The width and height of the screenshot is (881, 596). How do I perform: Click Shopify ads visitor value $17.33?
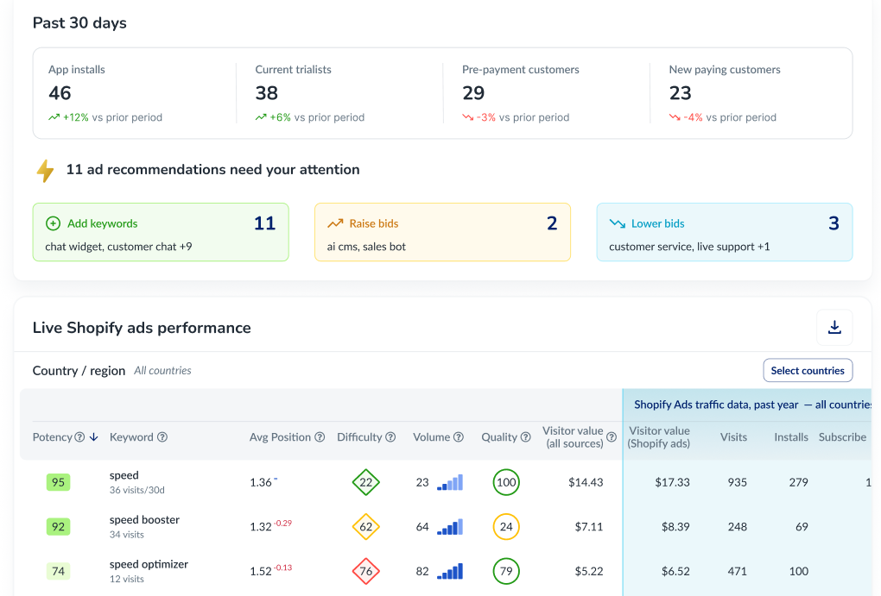[x=673, y=482]
